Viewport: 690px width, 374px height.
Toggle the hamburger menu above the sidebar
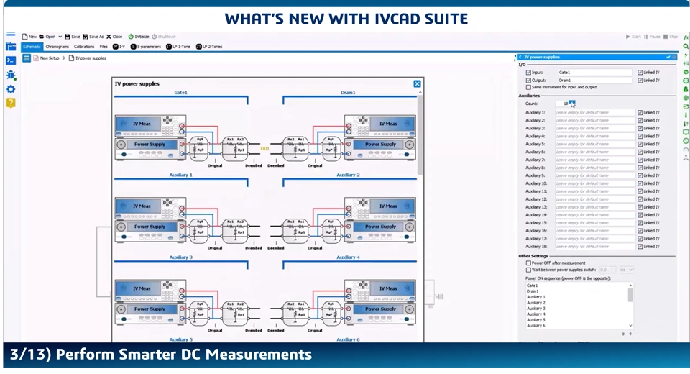tap(11, 35)
